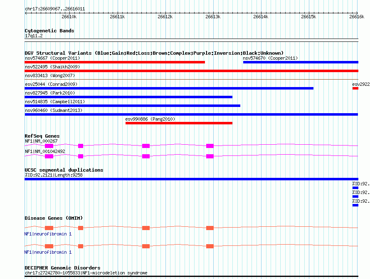Click the nsv514835 (Campbell2011) label
The width and height of the screenshot is (370, 279).
55,102
